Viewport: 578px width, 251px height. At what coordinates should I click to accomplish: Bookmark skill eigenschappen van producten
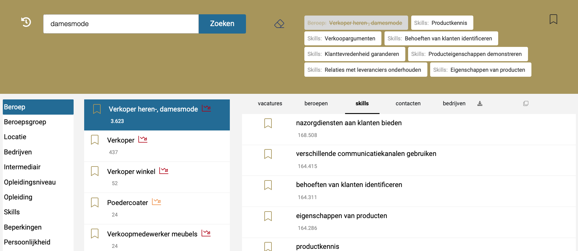pos(268,216)
